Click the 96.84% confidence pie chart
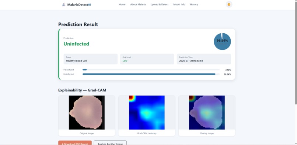The width and height of the screenshot is (297, 145). coord(222,41)
